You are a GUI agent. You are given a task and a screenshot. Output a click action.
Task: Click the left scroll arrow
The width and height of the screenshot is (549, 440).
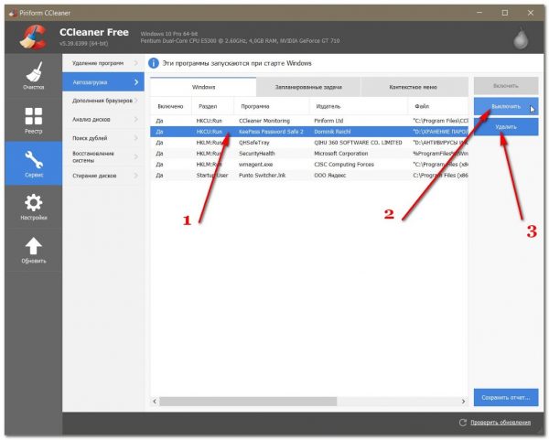coord(155,402)
